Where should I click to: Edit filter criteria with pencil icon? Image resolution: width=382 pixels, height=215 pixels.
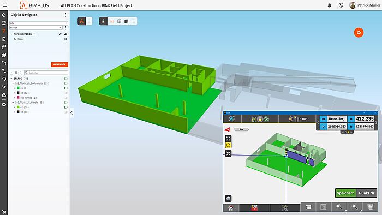[60, 34]
